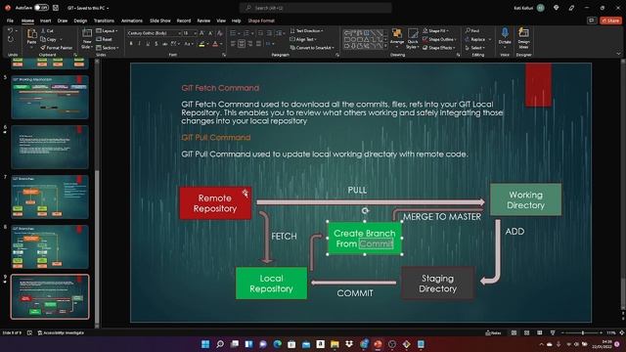Image resolution: width=626 pixels, height=352 pixels.
Task: Align text left
Action: coord(233,44)
